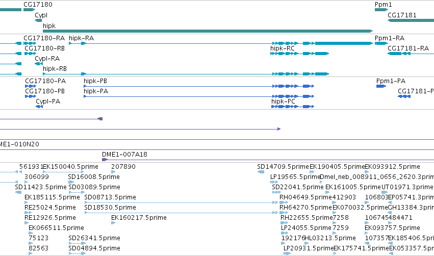The image size is (434, 256).
Task: Select the hipk-RA transcript line
Action: 221,43
